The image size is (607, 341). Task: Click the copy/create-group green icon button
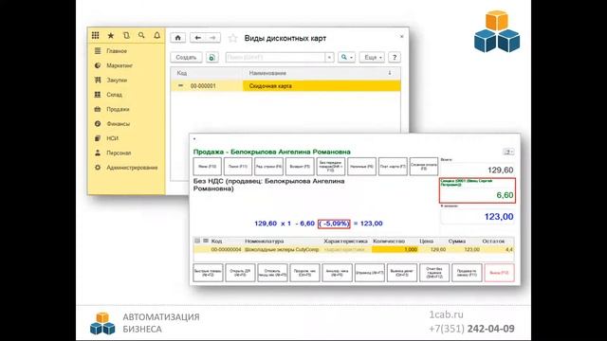(212, 57)
